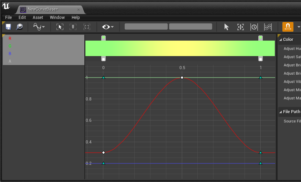Click the Adjust Min property label

292,90
